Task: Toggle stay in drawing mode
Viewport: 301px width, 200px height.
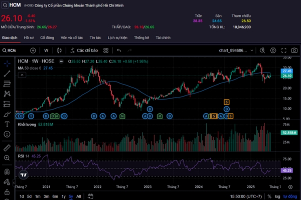Action: pyautogui.click(x=7, y=181)
